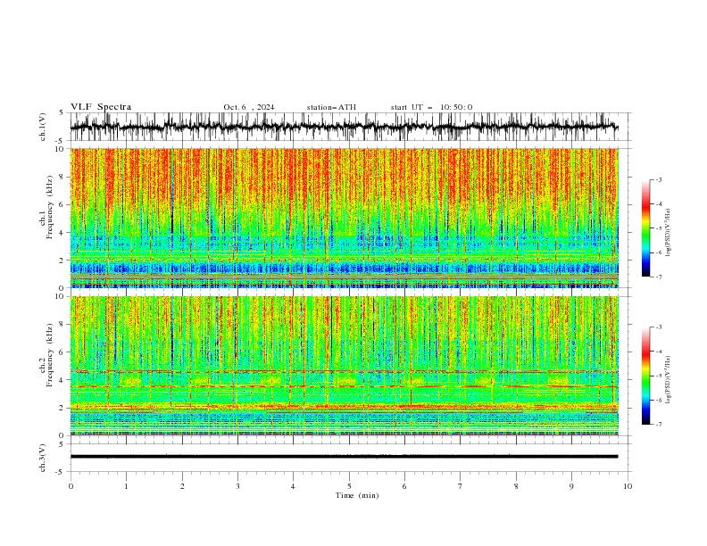Click the time axis tick '10'
This screenshot has height=546, width=707.
click(x=628, y=486)
